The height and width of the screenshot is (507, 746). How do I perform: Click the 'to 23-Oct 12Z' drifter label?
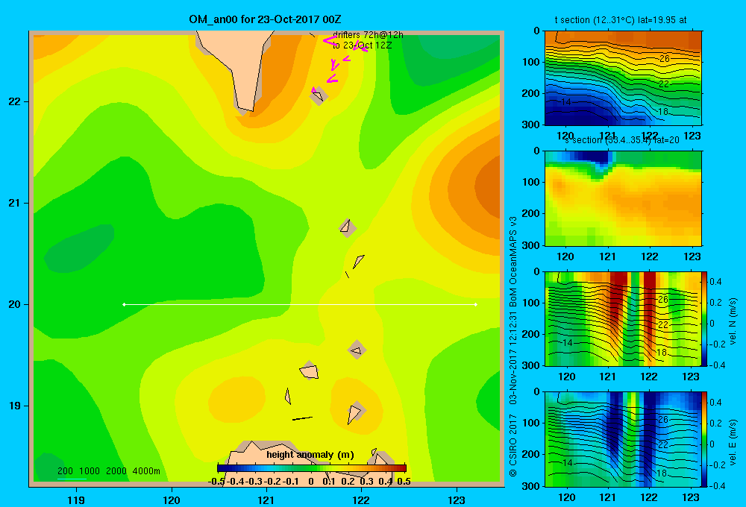(362, 45)
